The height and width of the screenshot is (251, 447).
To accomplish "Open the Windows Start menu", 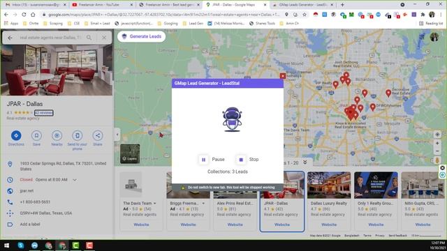I will click(x=6, y=245).
